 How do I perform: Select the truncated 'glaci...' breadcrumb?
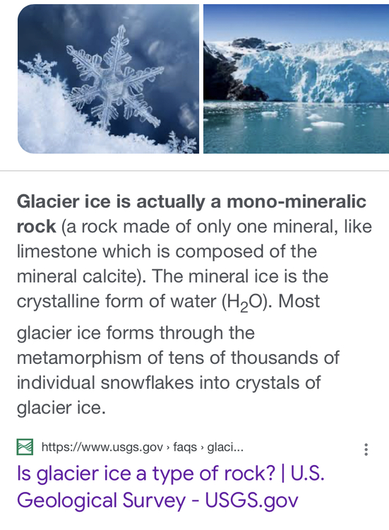pyautogui.click(x=225, y=447)
